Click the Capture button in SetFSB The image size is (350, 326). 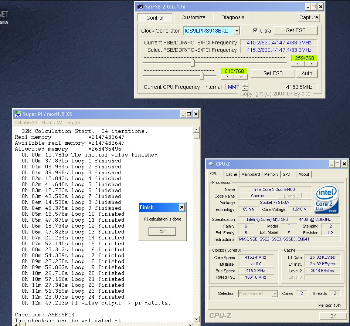(309, 17)
